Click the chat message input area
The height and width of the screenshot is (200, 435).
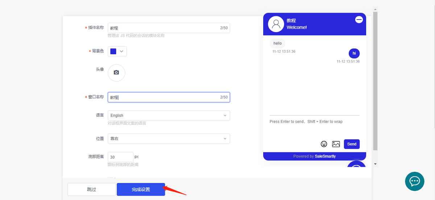(315, 127)
